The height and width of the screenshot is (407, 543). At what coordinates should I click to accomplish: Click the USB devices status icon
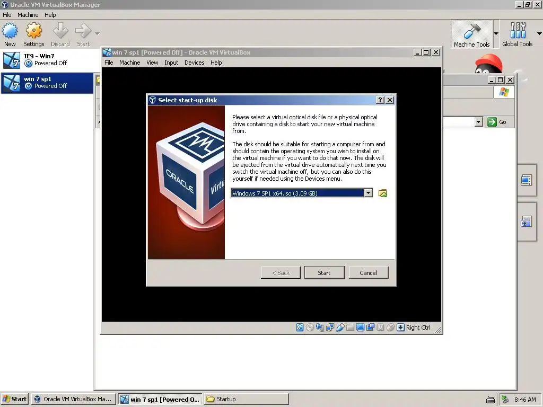(340, 328)
